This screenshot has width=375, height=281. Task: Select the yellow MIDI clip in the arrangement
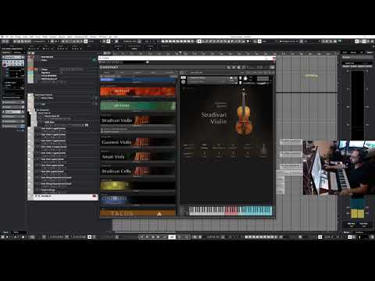(x=312, y=76)
